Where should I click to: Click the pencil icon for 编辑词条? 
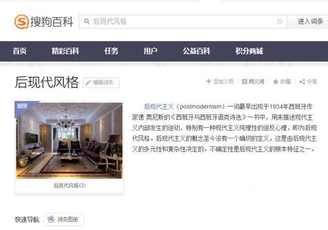[88, 83]
